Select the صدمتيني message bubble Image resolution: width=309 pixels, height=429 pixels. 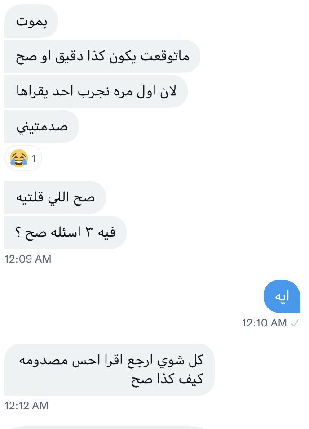point(42,126)
